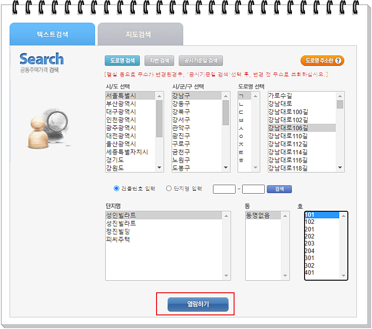Click scroll-down arrow of the 호 list
Screen dimensions: 372x329
click(x=343, y=276)
